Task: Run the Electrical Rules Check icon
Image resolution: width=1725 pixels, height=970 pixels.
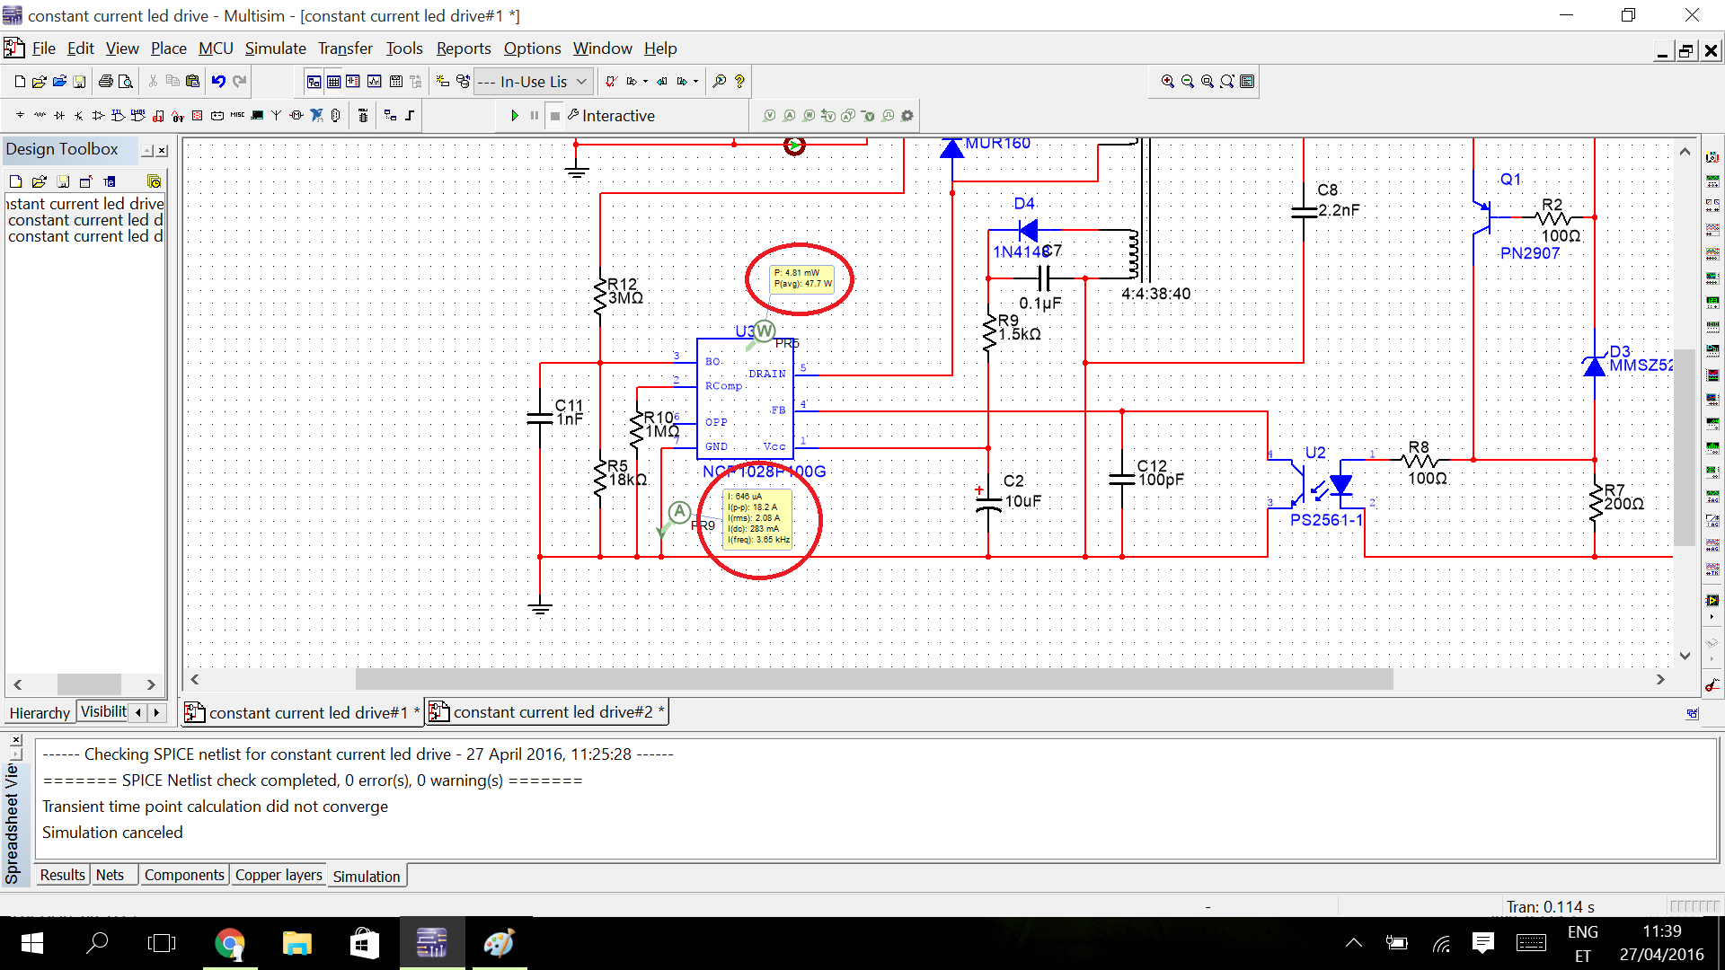Action: pos(611,82)
